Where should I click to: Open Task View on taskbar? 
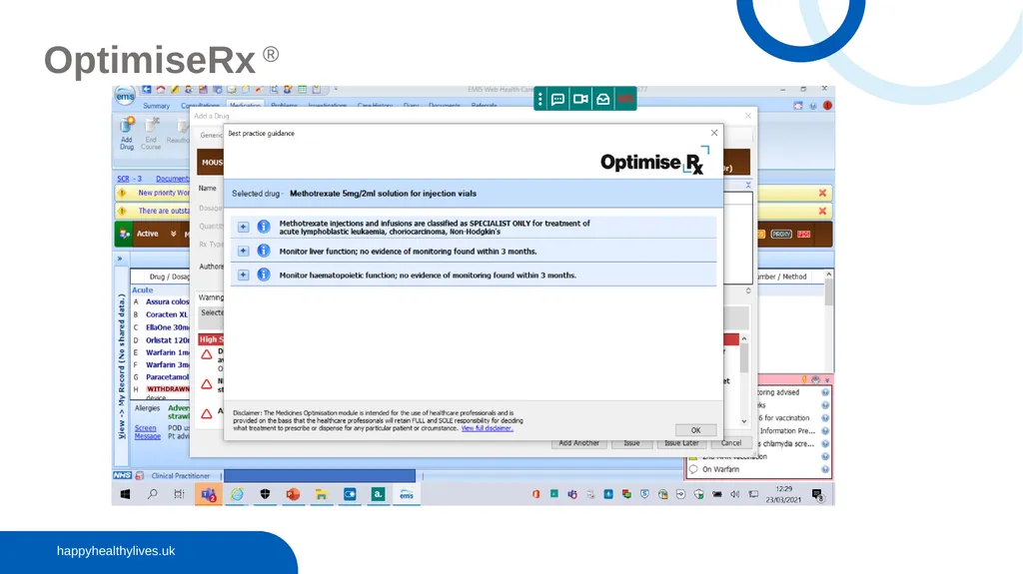click(x=179, y=494)
